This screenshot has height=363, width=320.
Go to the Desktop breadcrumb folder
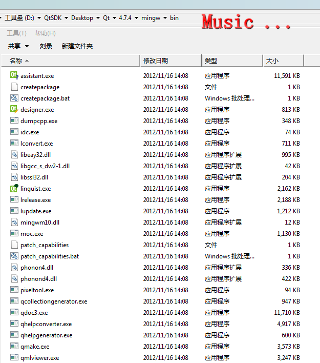(x=82, y=18)
